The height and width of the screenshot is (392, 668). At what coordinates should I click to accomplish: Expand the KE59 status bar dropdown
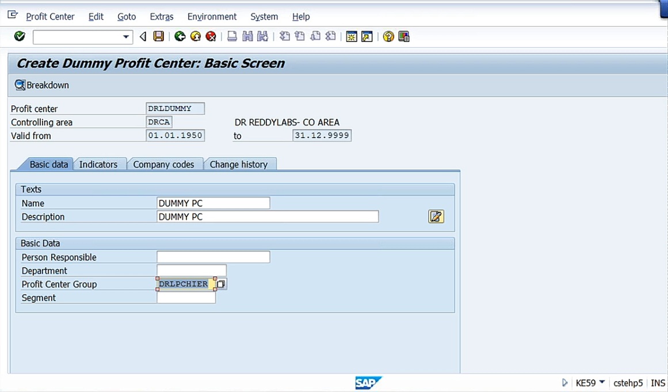[602, 382]
